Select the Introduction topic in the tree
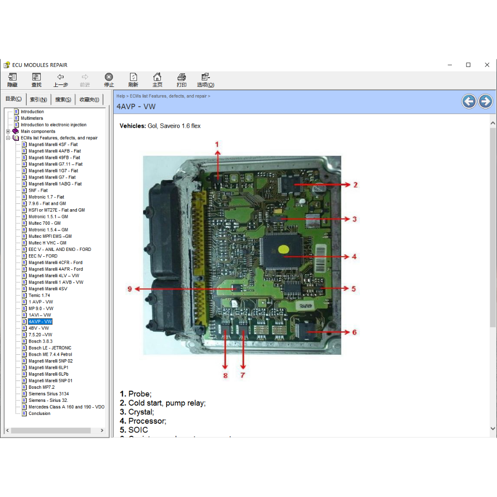The height and width of the screenshot is (497, 497). coord(32,112)
